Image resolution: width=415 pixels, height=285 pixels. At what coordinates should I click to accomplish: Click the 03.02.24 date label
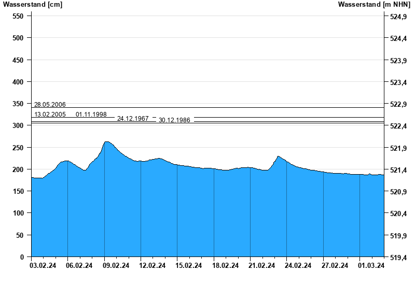click(x=43, y=266)
